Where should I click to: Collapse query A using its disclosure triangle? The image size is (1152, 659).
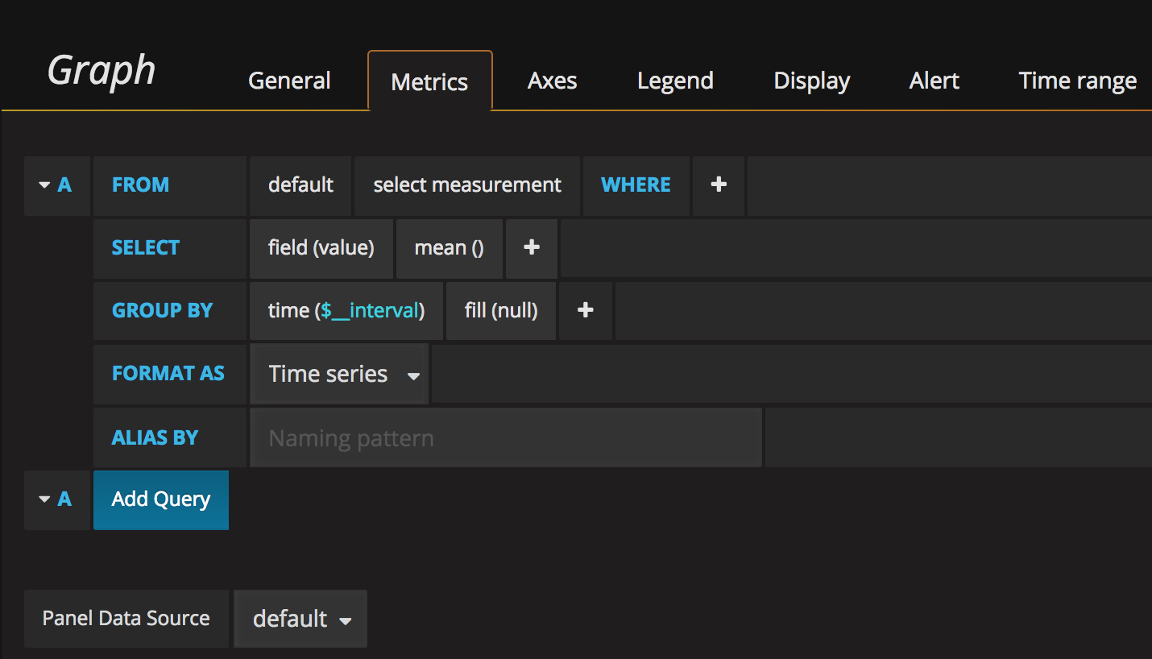coord(44,185)
